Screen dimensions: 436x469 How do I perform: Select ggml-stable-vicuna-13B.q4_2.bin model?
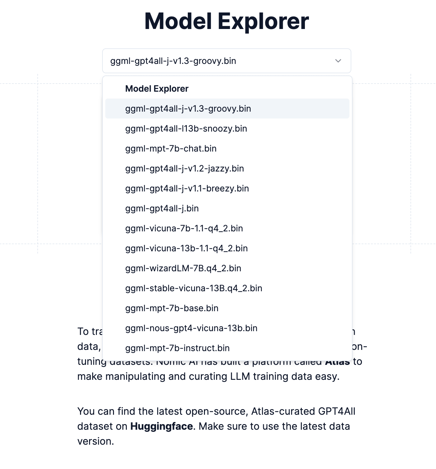coord(193,288)
